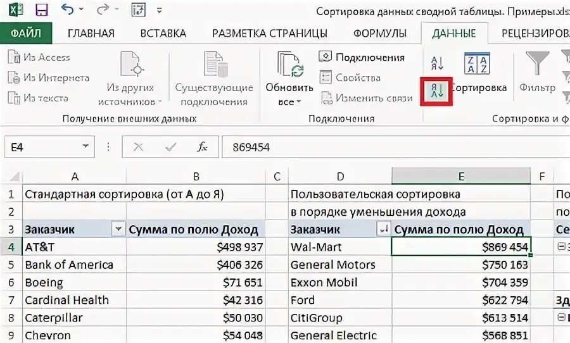Open Insert Function fx button
This screenshot has width=570, height=343.
tap(202, 147)
